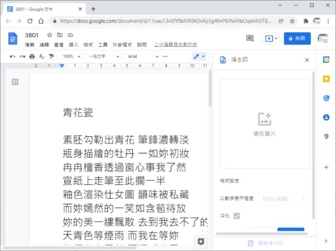Open Google Calendar side panel
This screenshot has width=336, height=251.
coord(326,60)
